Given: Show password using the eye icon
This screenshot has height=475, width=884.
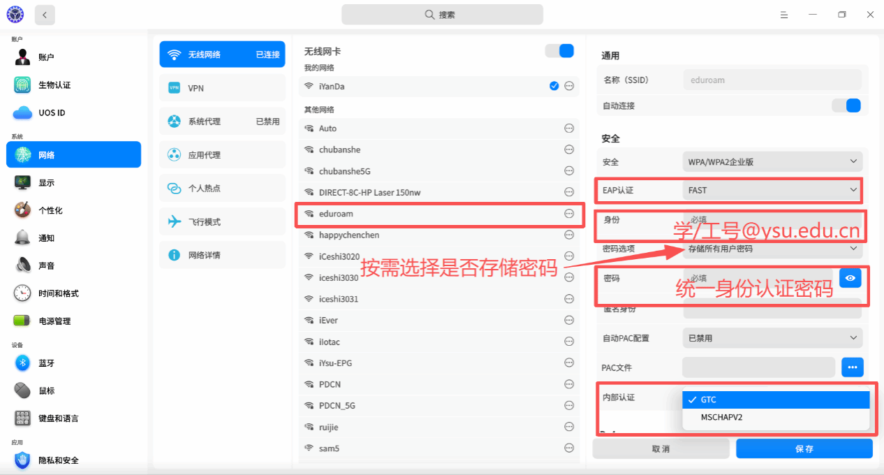Looking at the screenshot, I should pyautogui.click(x=850, y=278).
